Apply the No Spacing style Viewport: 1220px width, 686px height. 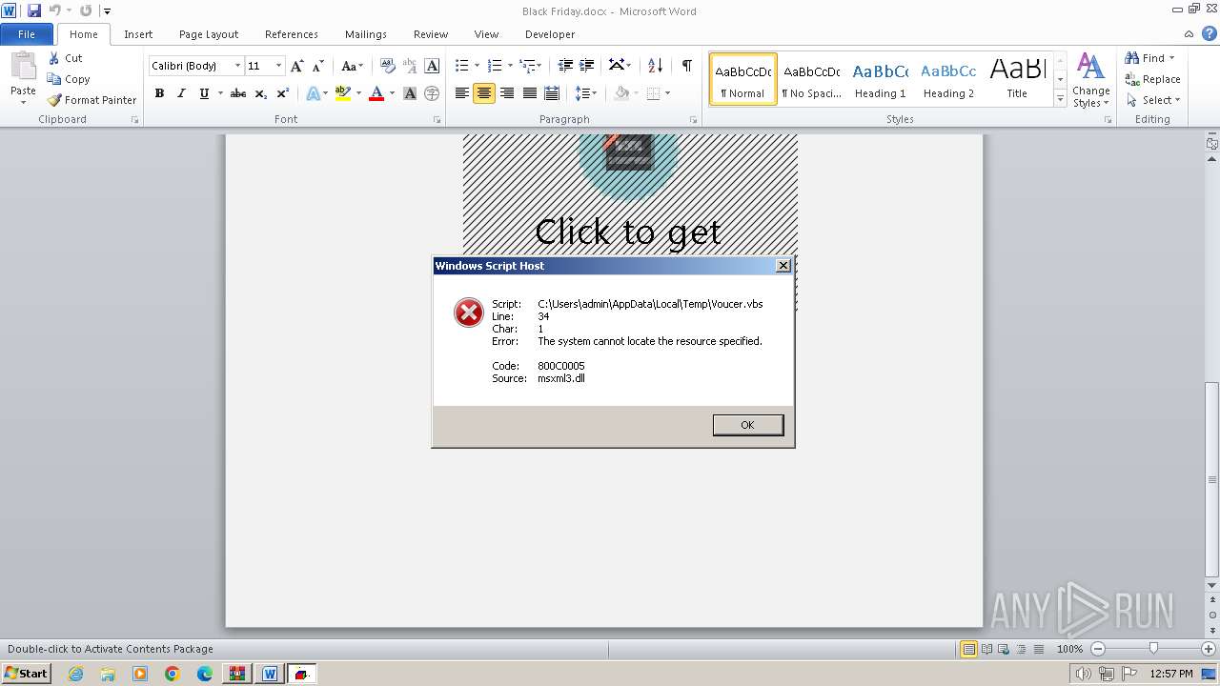tap(811, 79)
